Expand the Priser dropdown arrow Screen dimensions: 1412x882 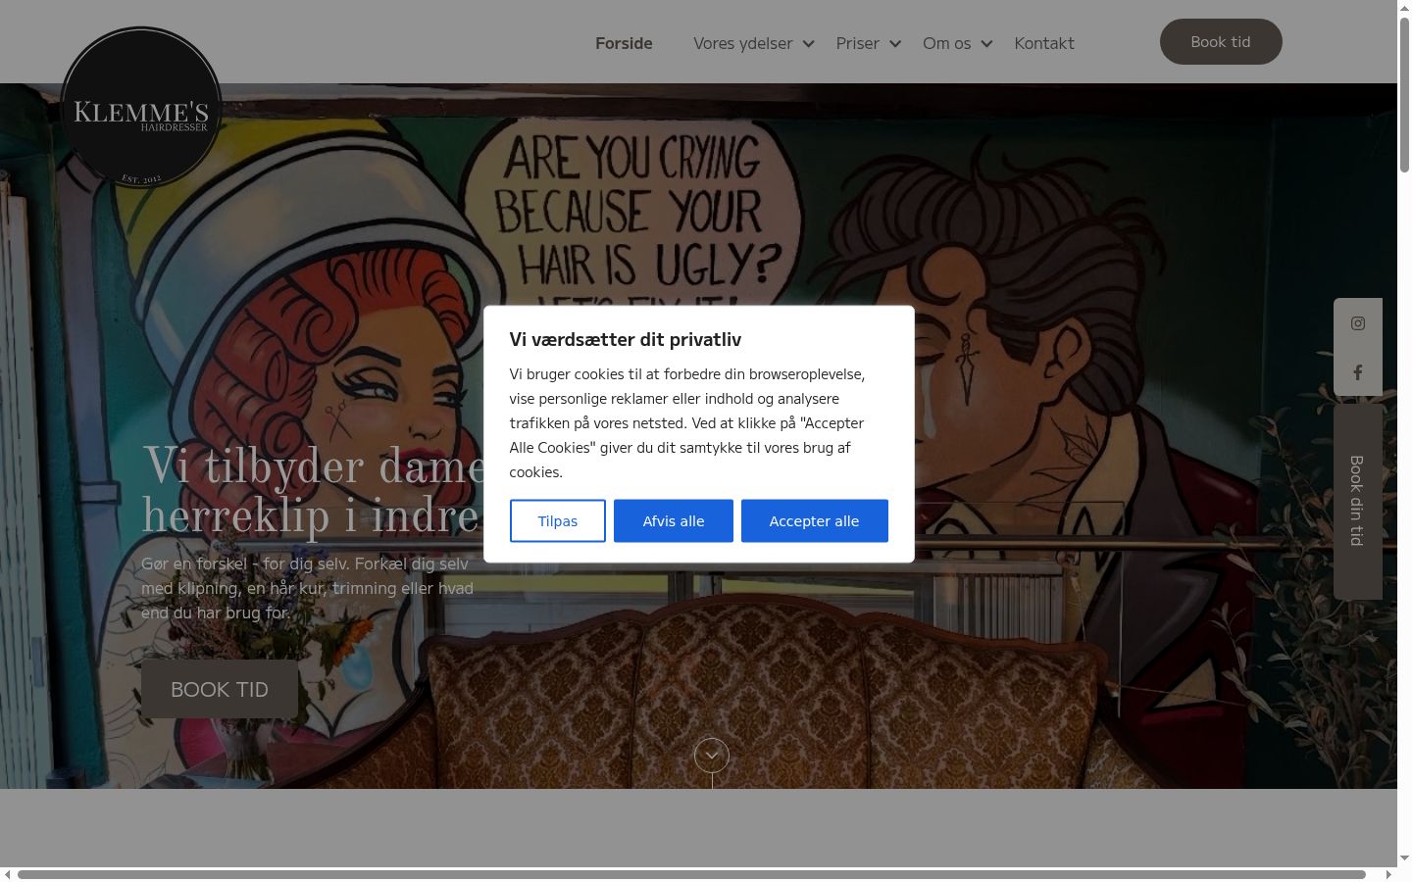[x=895, y=44]
